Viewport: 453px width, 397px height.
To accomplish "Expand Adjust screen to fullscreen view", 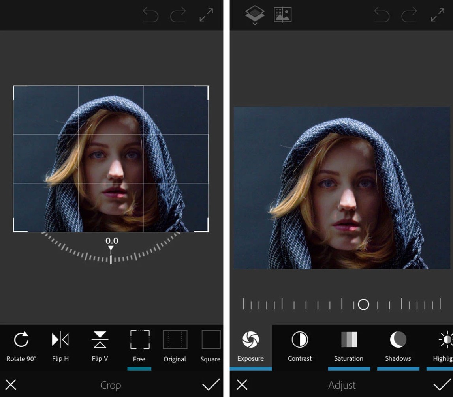I will click(437, 15).
